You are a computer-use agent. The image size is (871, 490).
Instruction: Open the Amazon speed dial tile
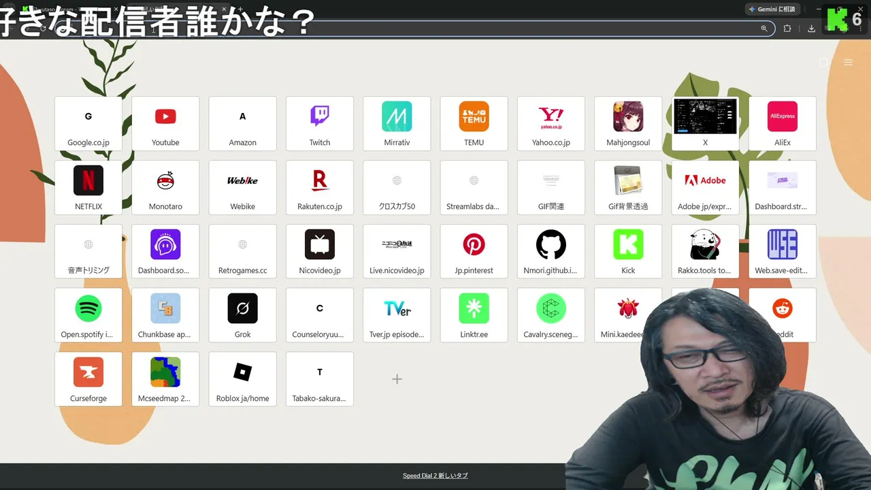click(243, 124)
